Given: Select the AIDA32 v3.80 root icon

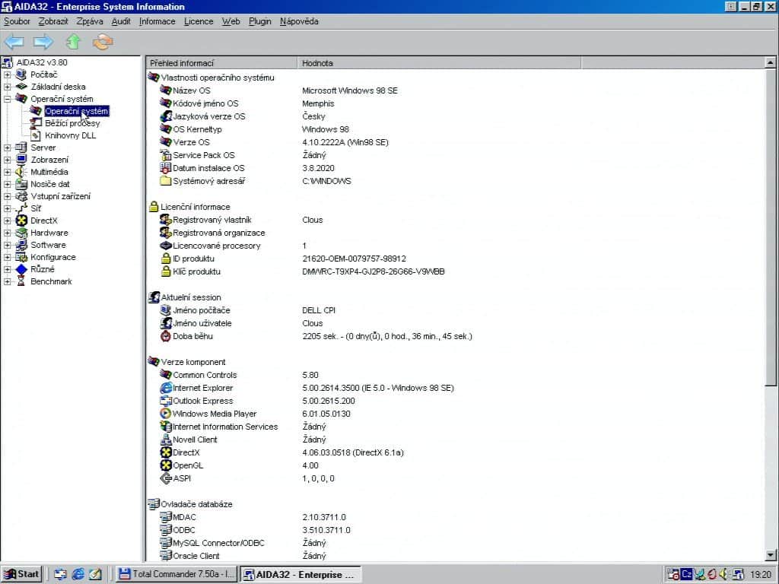Looking at the screenshot, I should point(7,62).
